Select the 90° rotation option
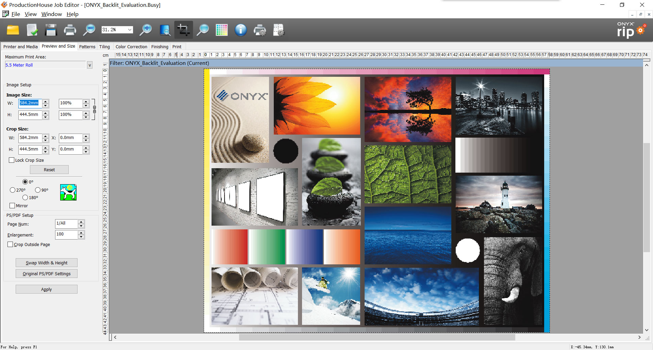The height and width of the screenshot is (350, 653). pos(38,190)
